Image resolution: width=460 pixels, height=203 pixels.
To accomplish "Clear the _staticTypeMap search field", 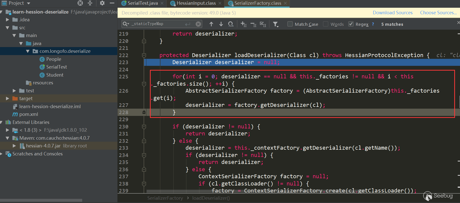I will click(198, 24).
